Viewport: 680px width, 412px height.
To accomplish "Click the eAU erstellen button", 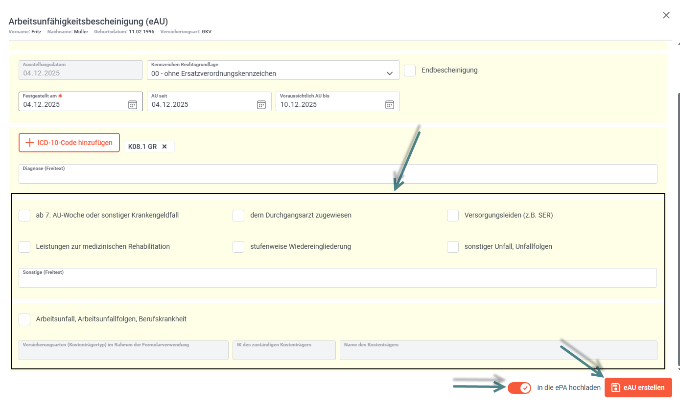I will point(638,388).
